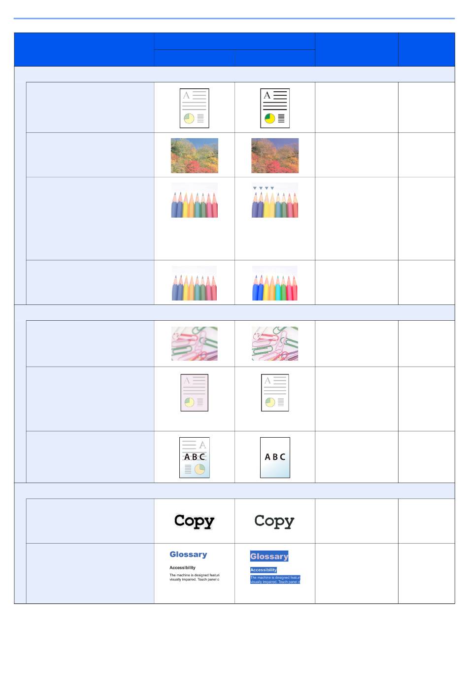This screenshot has height=676, width=468.
Task: Click the clean ABC page icon
Action: tap(275, 457)
